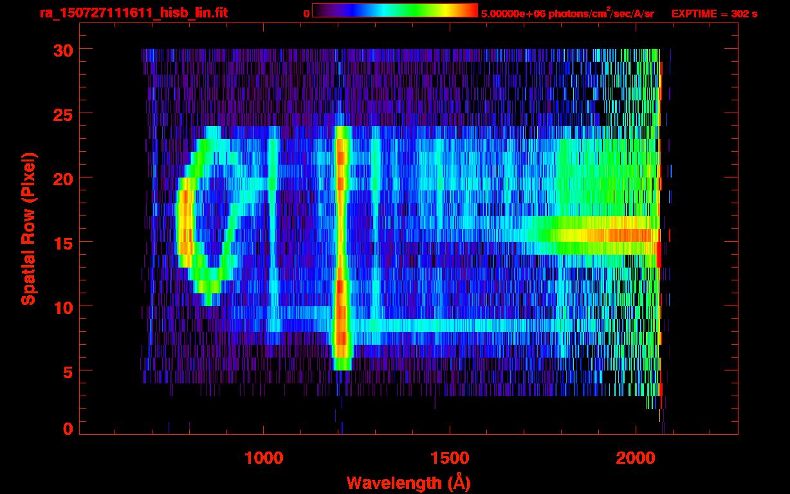This screenshot has height=494, width=790.
Task: Click the rainbow color bar legend
Action: [x=395, y=11]
